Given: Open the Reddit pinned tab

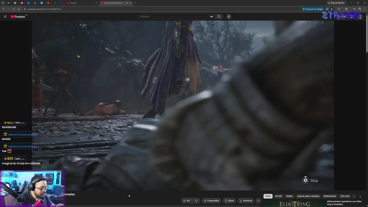Looking at the screenshot, I should pyautogui.click(x=22, y=3).
